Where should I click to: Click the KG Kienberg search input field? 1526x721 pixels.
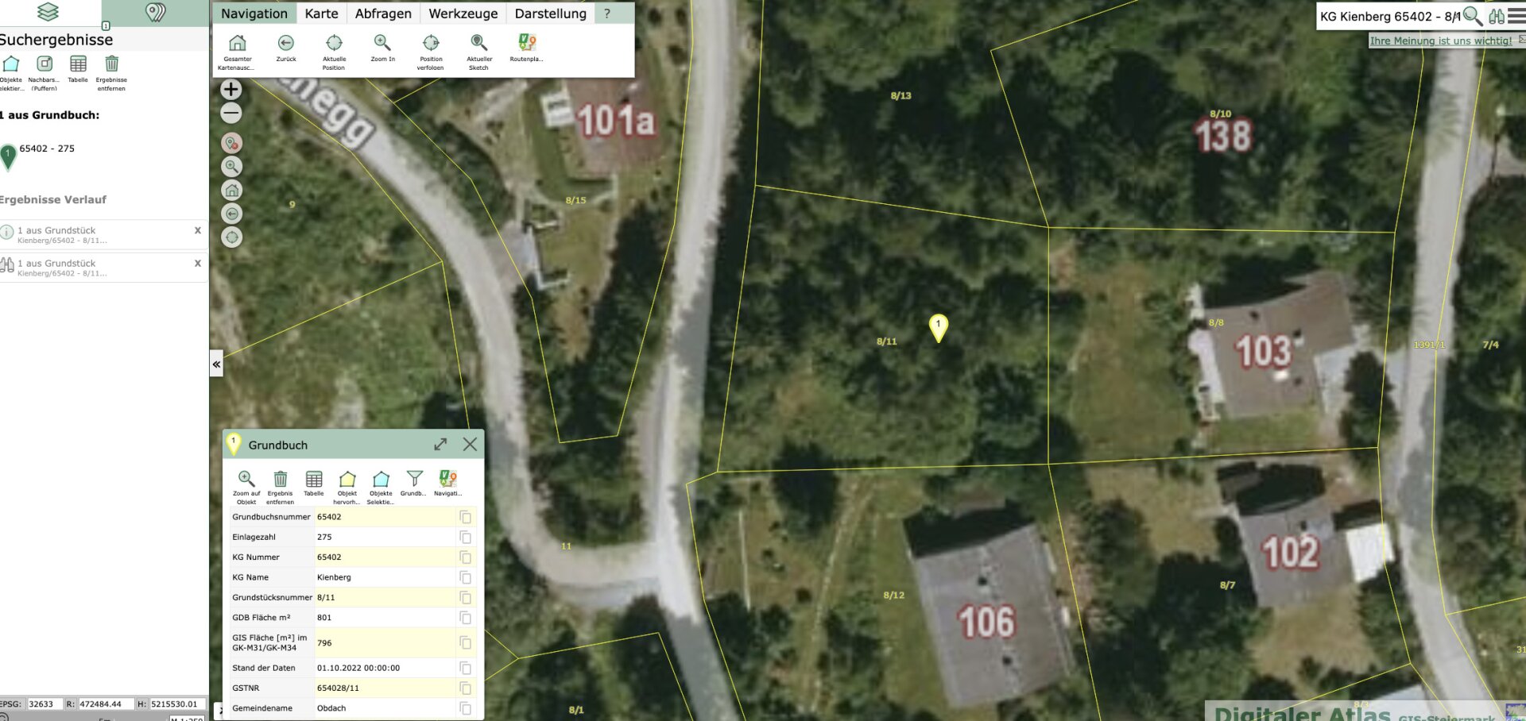[x=1388, y=16]
